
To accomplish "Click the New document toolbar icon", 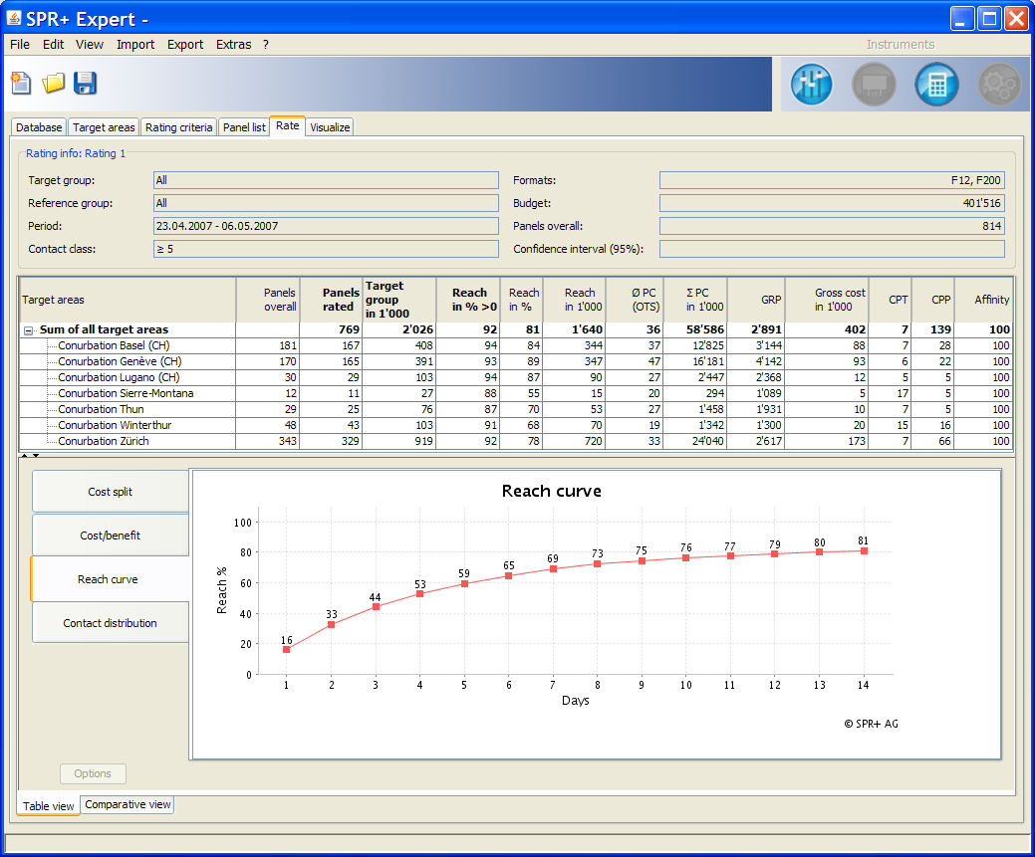I will point(22,84).
